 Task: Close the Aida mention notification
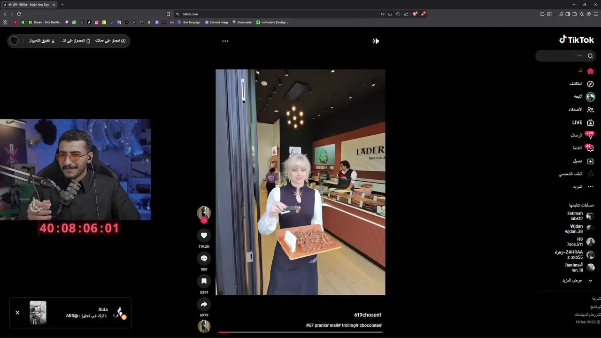coord(17,313)
